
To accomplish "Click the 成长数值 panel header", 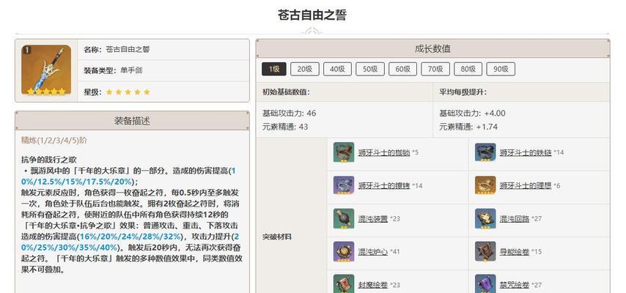I will 432,48.
